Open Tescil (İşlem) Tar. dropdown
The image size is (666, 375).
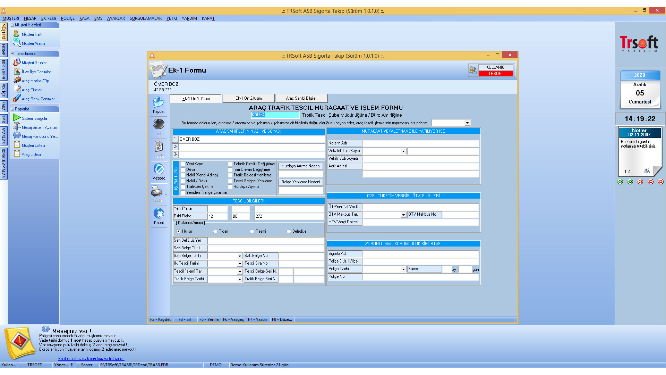pos(240,272)
